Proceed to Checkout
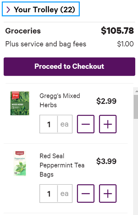Image resolution: width=138 pixels, height=215 pixels. click(69, 67)
